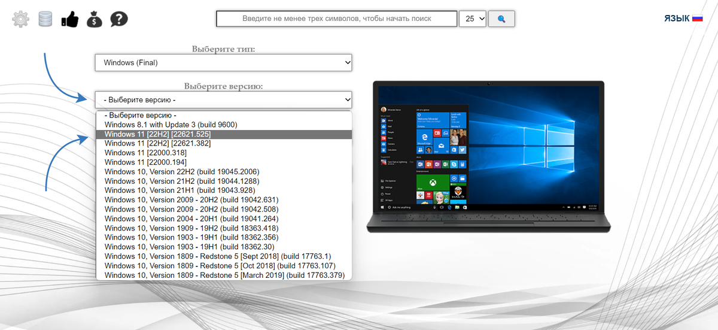Choose Windows 10 1903 19H1 build 18362.356
Viewport: 718px width, 330px height.
(224, 237)
